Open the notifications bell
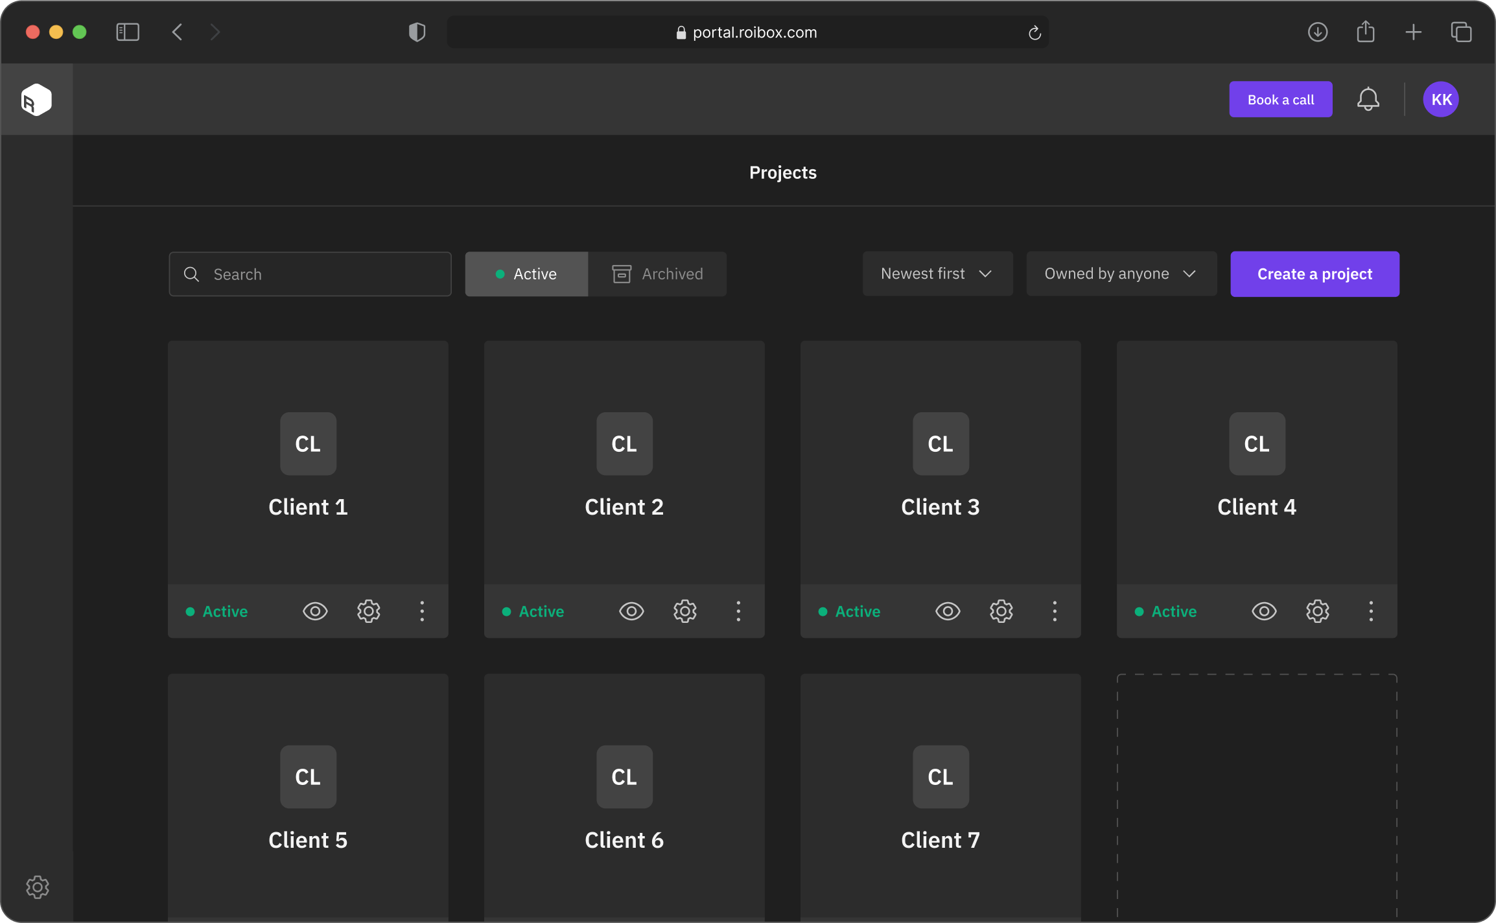The width and height of the screenshot is (1496, 923). [1368, 99]
